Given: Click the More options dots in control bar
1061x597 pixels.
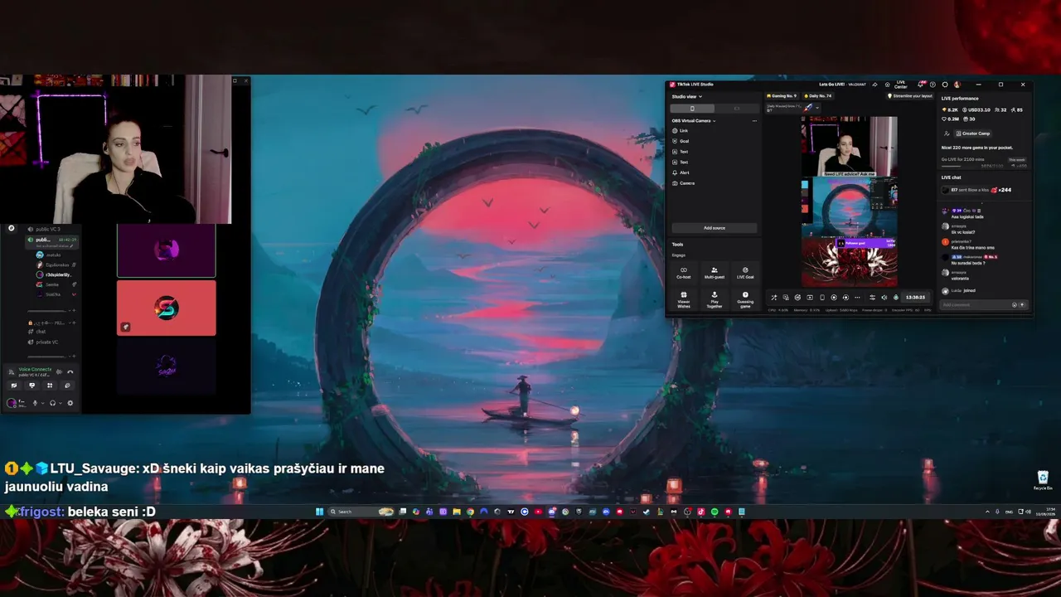Looking at the screenshot, I should 857,298.
